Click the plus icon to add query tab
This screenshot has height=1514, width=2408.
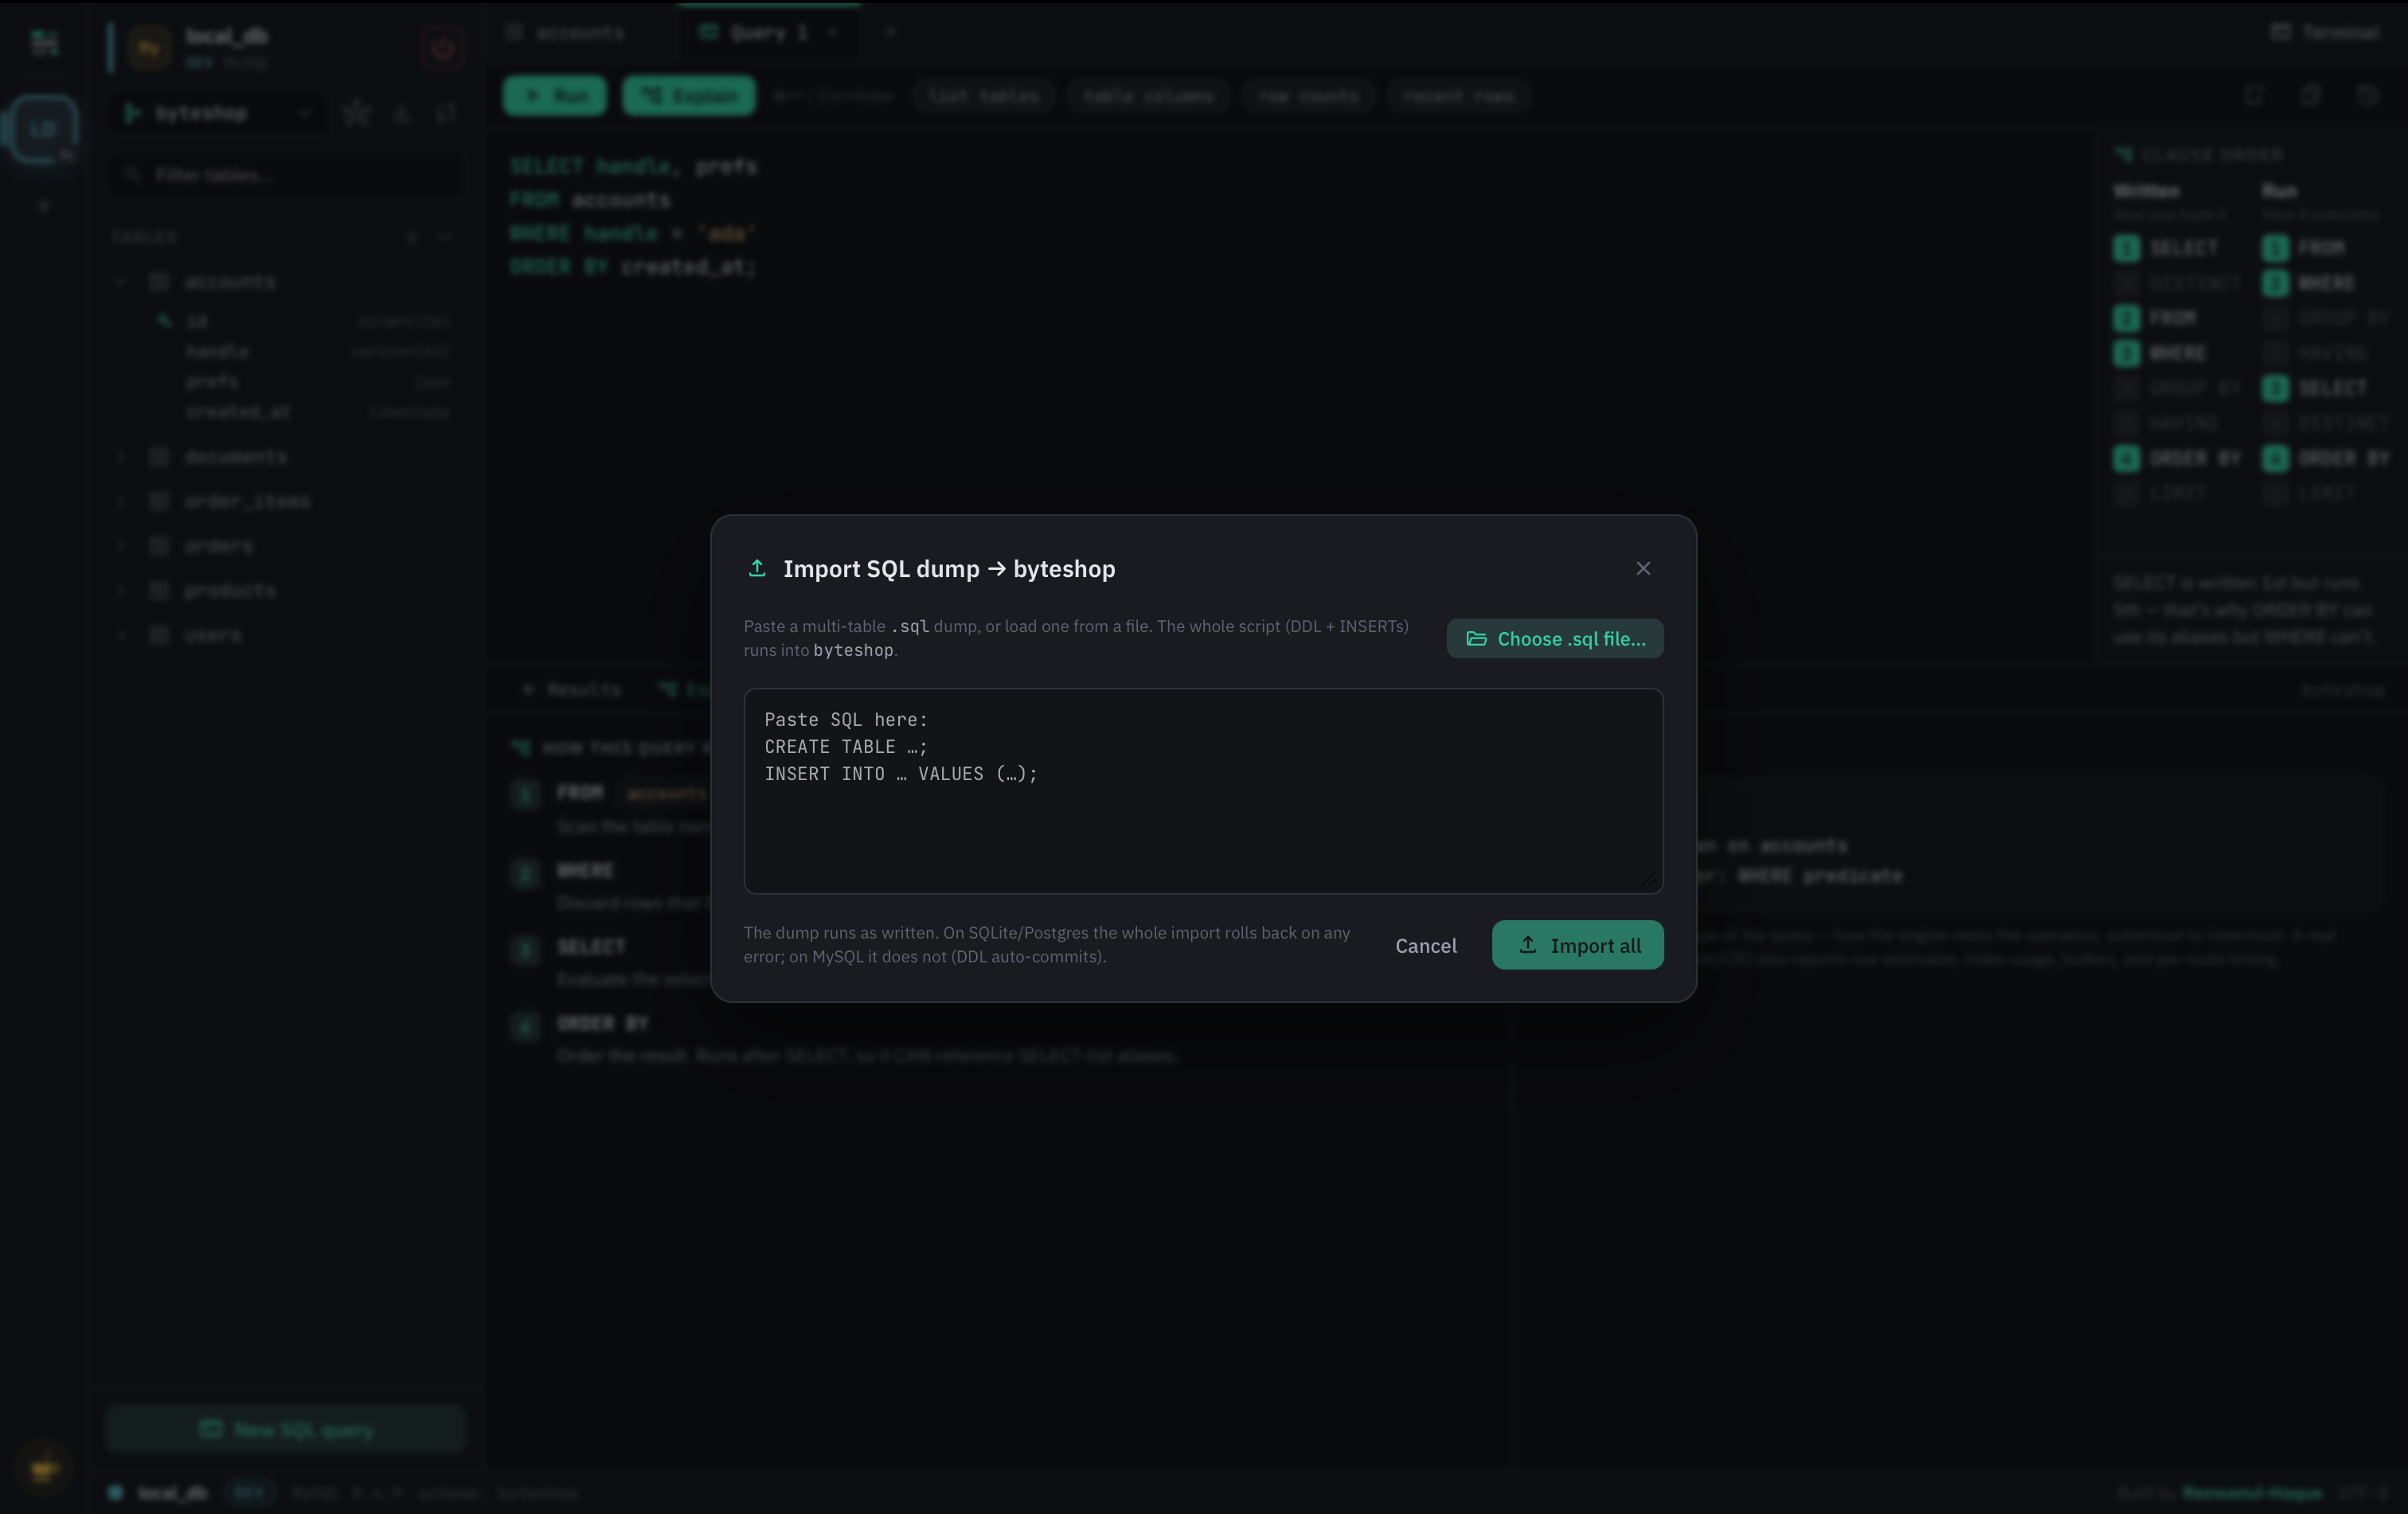890,32
